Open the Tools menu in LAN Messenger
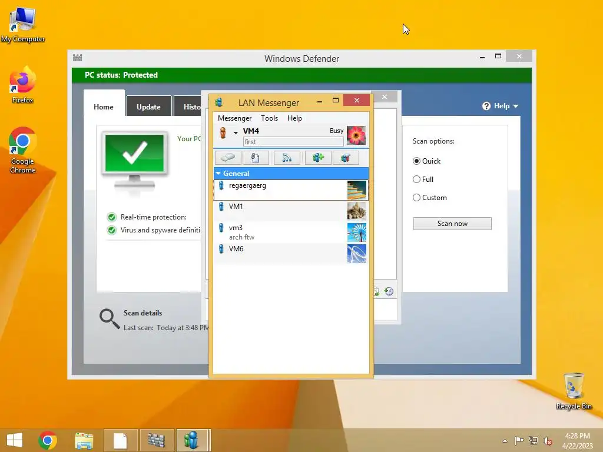This screenshot has width=603, height=452. [x=269, y=118]
